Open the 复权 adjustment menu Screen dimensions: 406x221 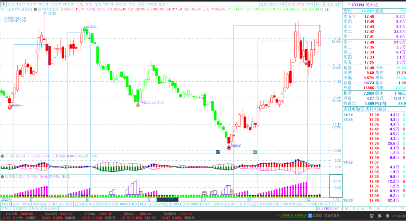264,4
